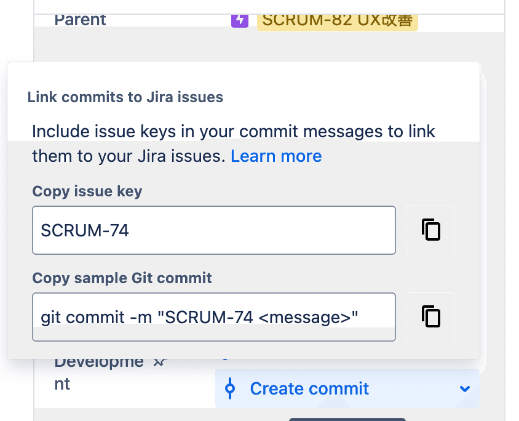This screenshot has height=421, width=519.
Task: Open the SCRUM-82 UX改善 parent issue
Action: [337, 20]
